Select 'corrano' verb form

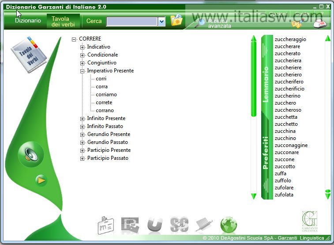[105, 110]
